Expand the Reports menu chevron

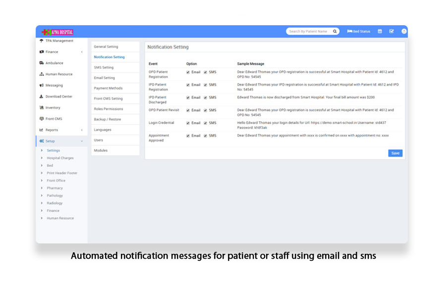[82, 130]
